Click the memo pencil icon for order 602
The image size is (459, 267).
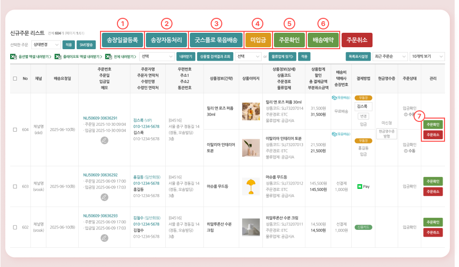tap(105, 238)
